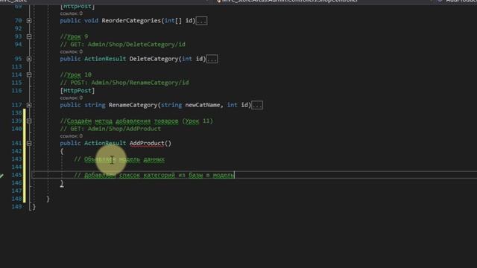The height and width of the screenshot is (268, 477).
Task: Collapse the AddProduct method on line 141
Action: point(29,143)
